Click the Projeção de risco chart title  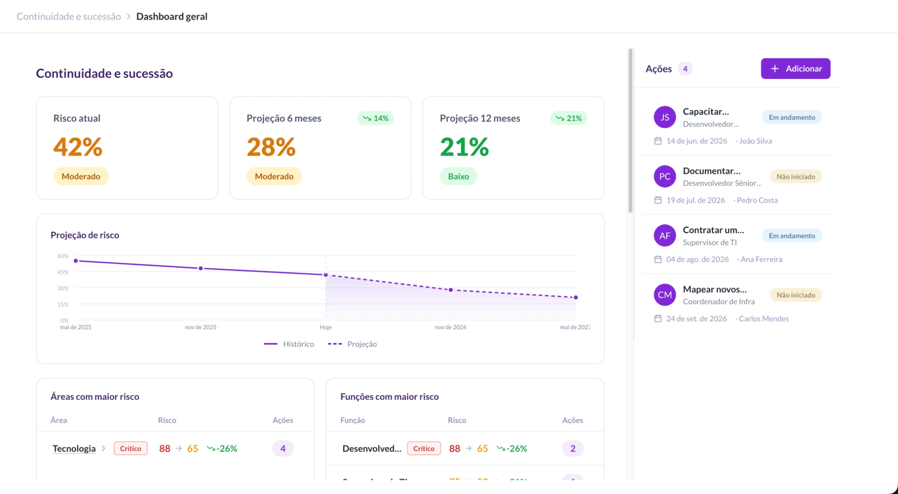85,235
